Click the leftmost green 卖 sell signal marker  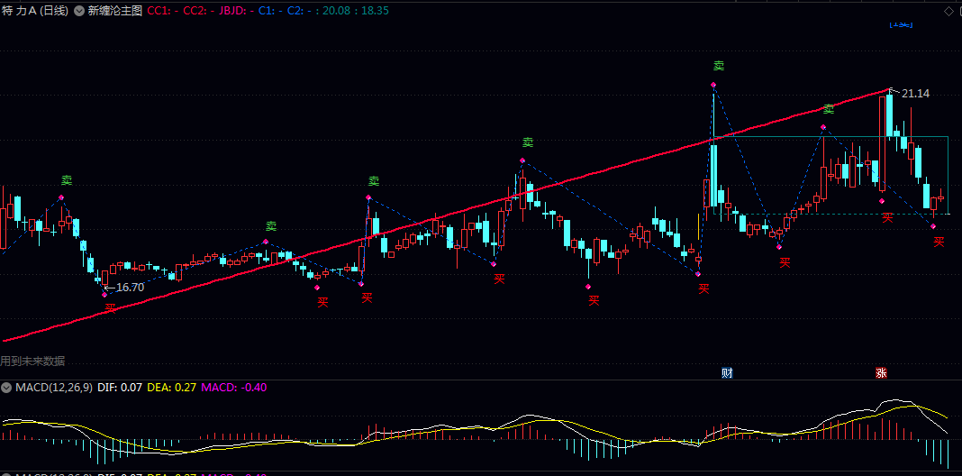coord(67,181)
